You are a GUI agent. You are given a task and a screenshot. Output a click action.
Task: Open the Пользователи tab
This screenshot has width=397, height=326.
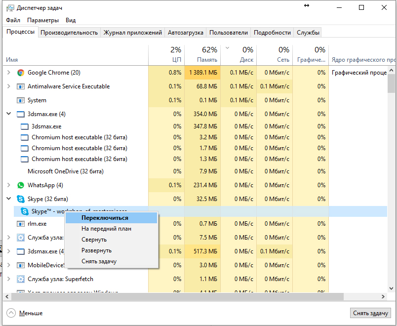pyautogui.click(x=229, y=33)
